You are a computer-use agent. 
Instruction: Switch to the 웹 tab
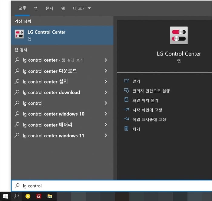[x=63, y=8]
